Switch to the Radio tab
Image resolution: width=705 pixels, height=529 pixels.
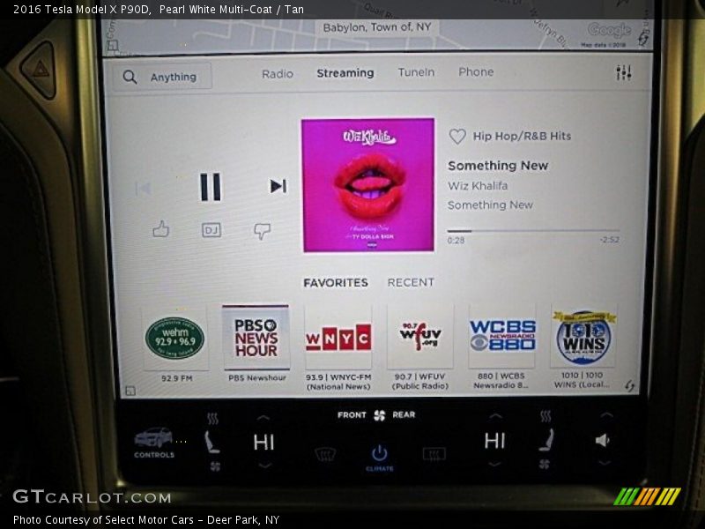click(278, 74)
